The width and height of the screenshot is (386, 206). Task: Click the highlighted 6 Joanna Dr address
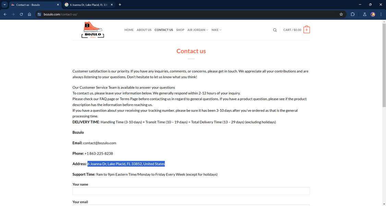coord(126,164)
